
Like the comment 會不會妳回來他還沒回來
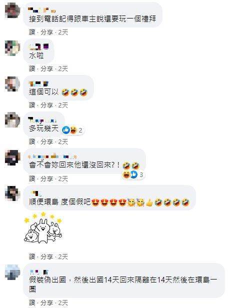click(x=32, y=179)
